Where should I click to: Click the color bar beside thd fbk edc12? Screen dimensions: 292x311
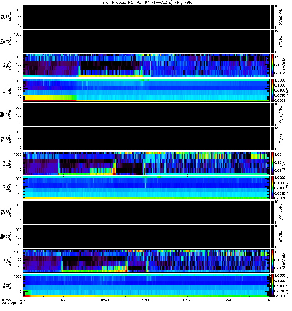coord(273,164)
